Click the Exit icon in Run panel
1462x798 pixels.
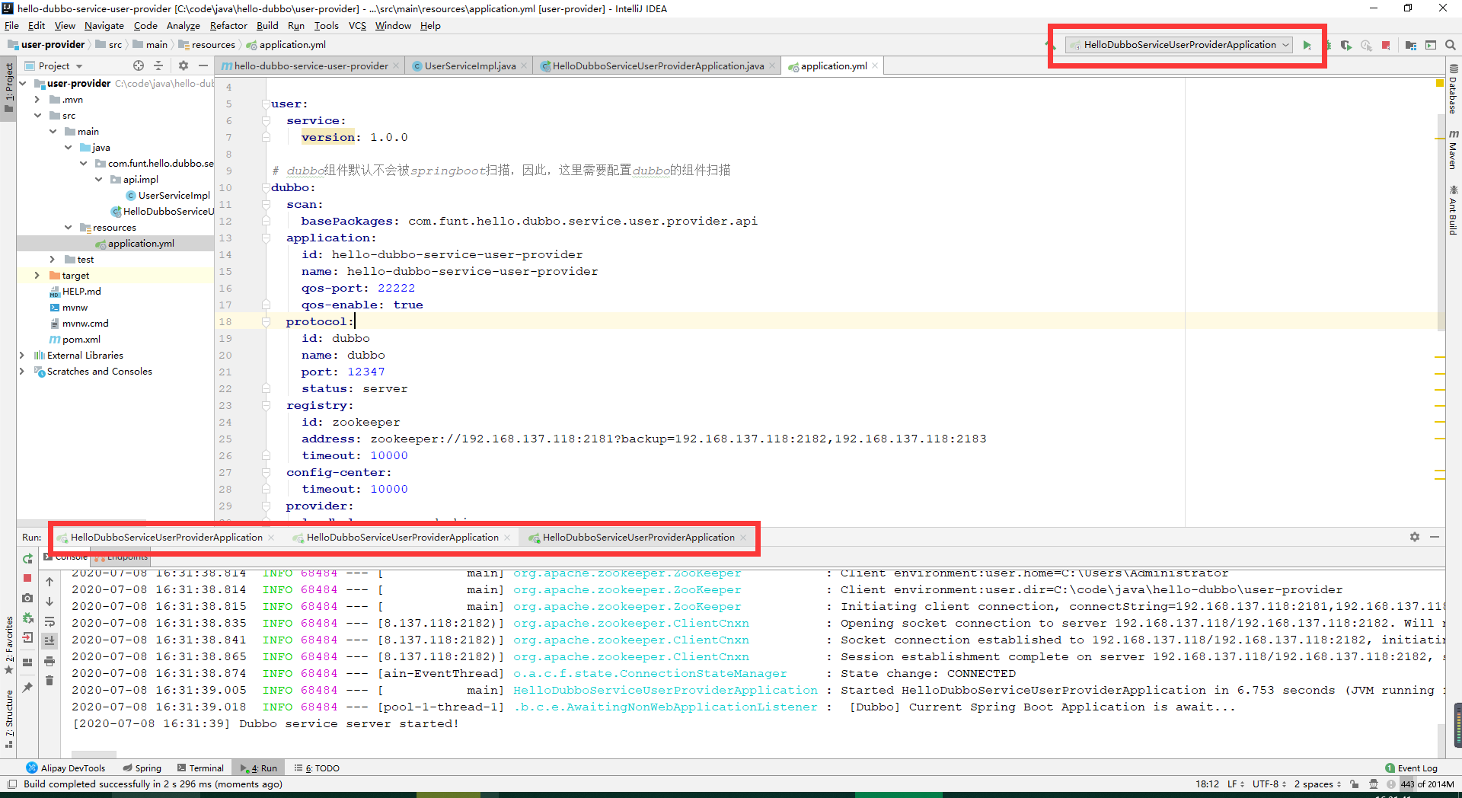[x=27, y=637]
